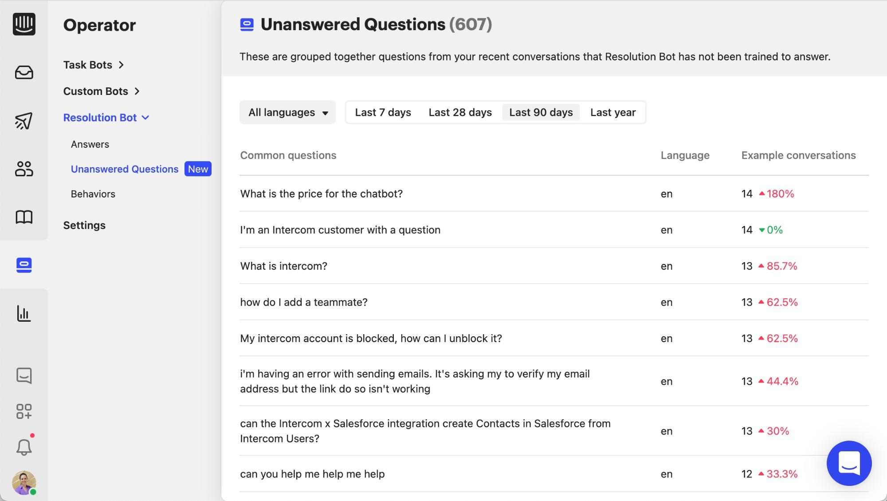
Task: Open the notifications bell icon
Action: (x=24, y=447)
